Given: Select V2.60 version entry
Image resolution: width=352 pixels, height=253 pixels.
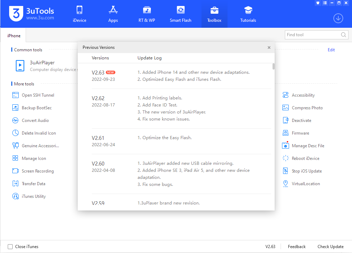Looking at the screenshot, I should 98,164.
